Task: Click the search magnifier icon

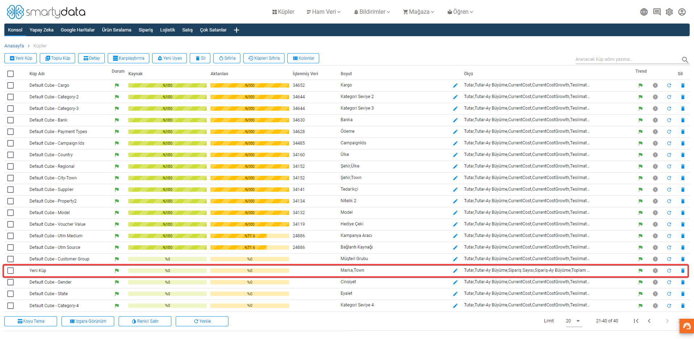Action: (685, 60)
